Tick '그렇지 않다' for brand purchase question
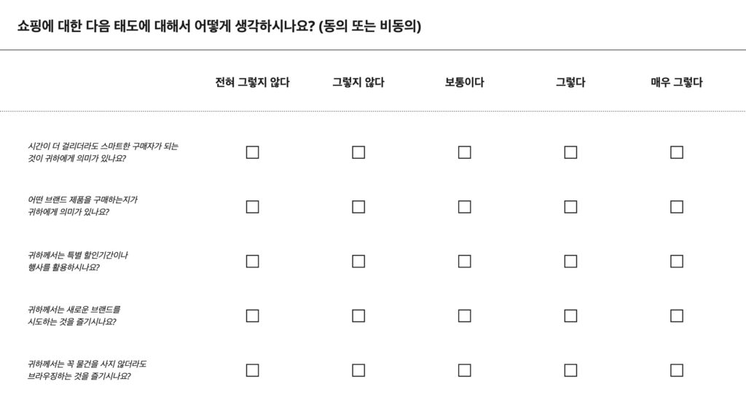The width and height of the screenshot is (746, 408). coord(358,207)
